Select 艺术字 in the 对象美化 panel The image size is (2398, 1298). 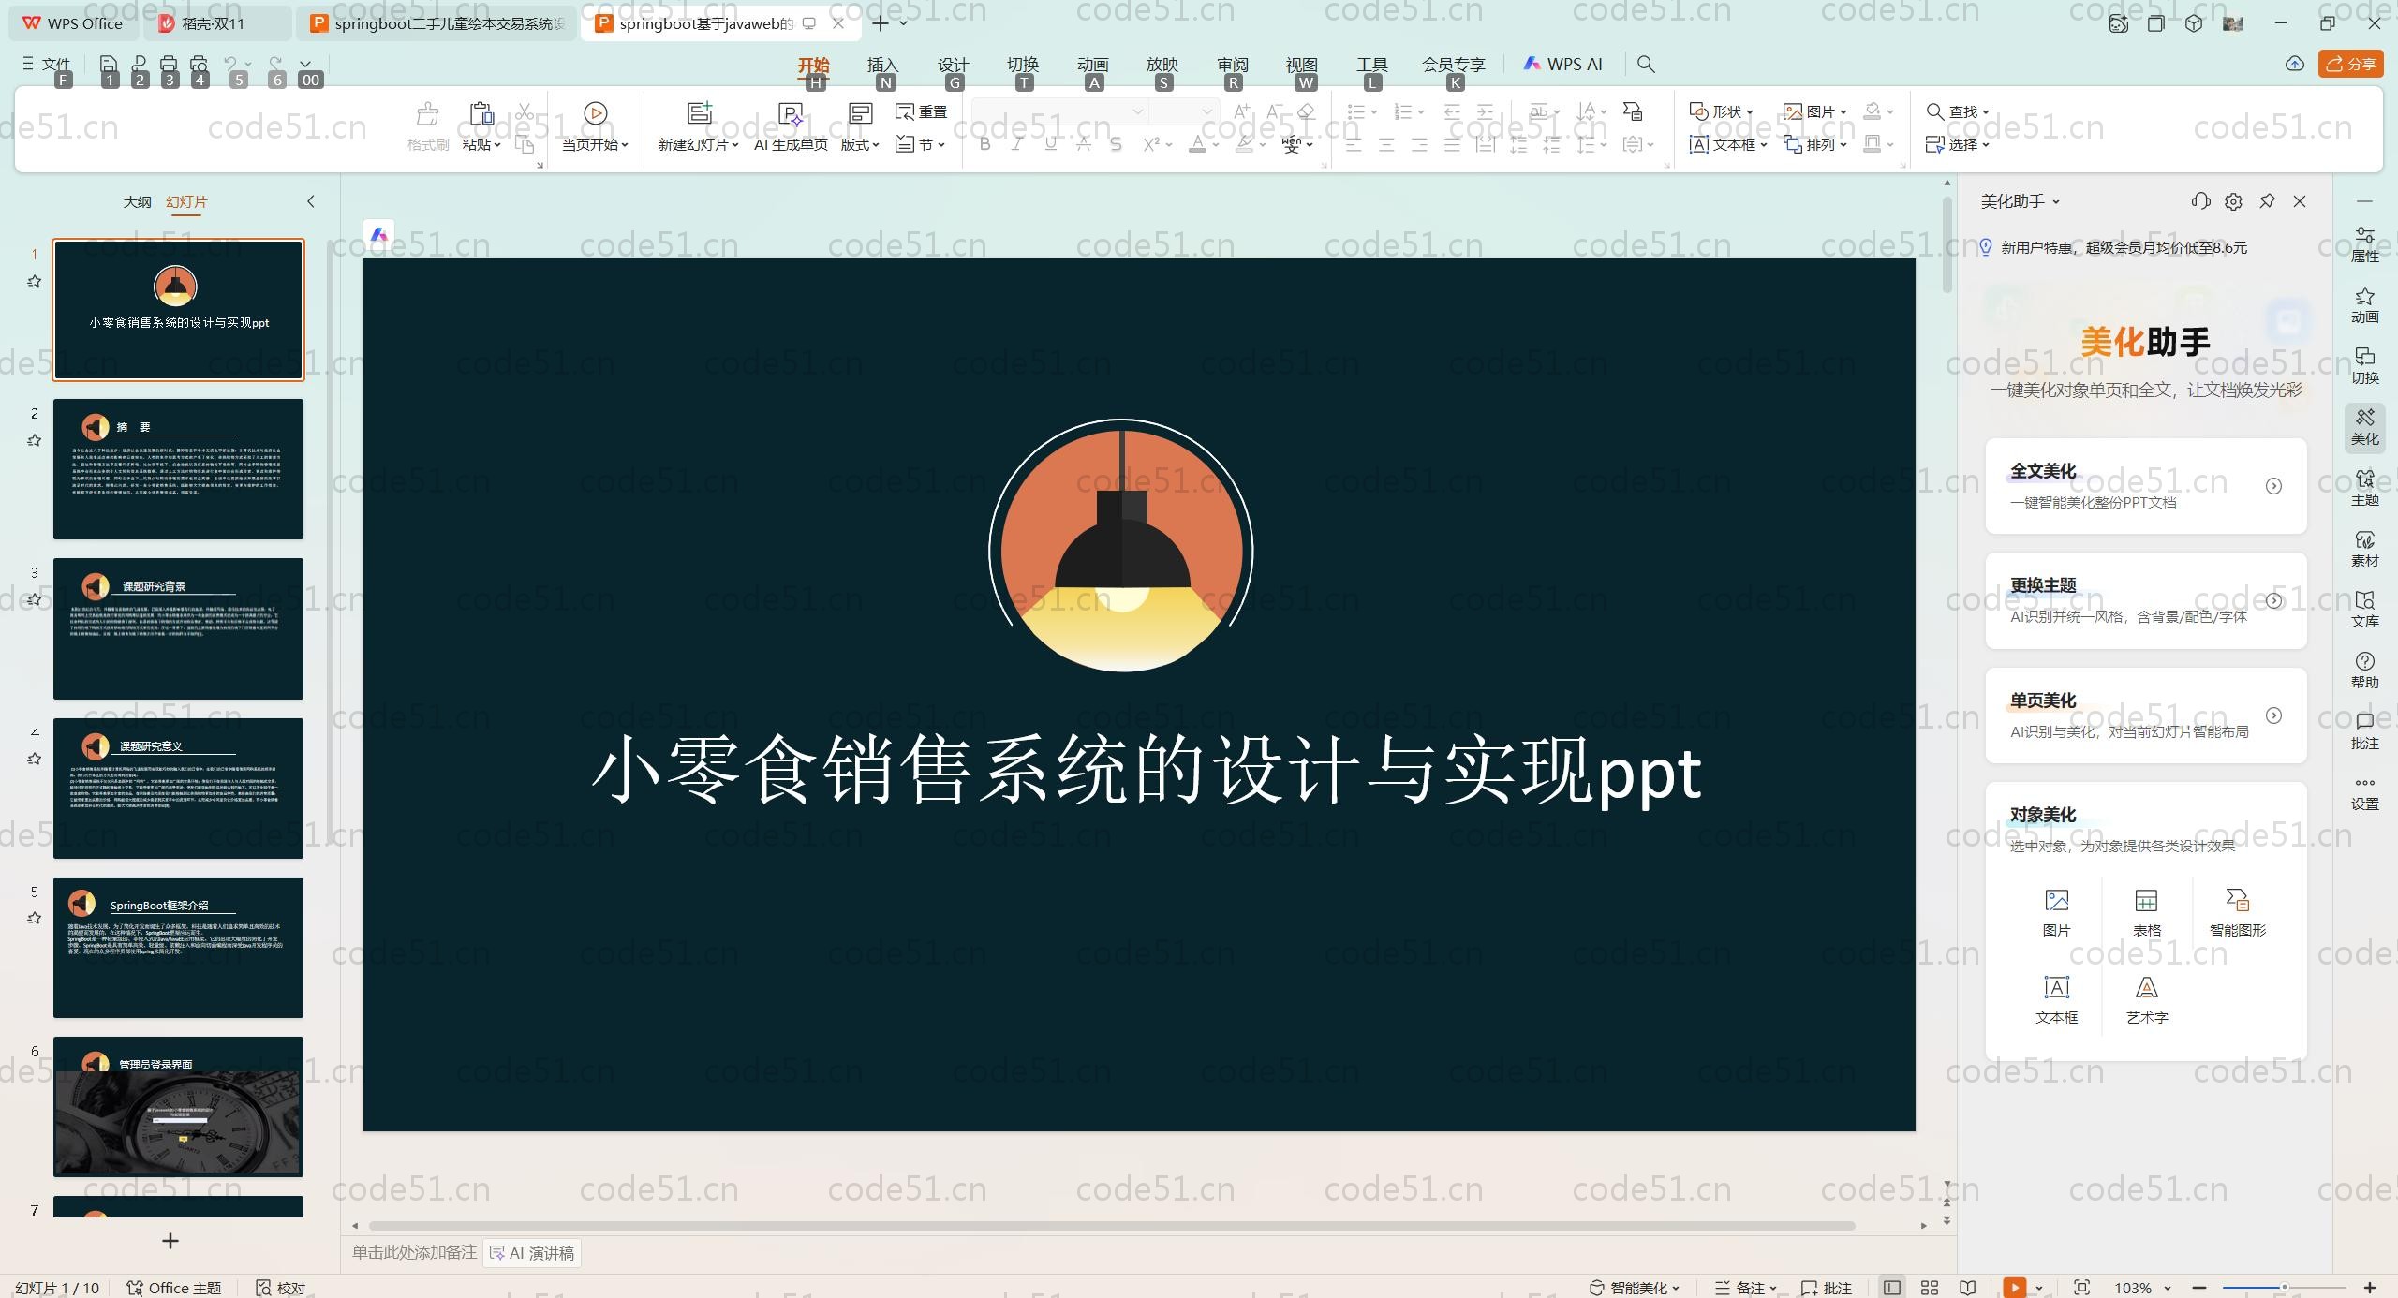pos(2145,997)
